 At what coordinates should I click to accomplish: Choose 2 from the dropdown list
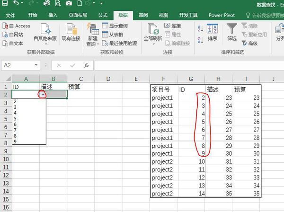coord(29,102)
